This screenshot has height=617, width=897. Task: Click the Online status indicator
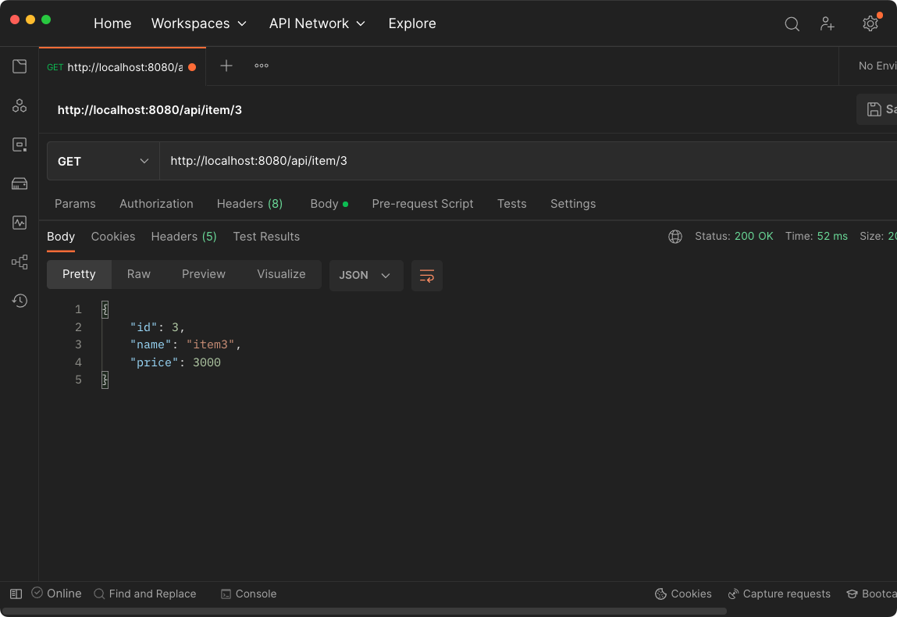tap(57, 594)
